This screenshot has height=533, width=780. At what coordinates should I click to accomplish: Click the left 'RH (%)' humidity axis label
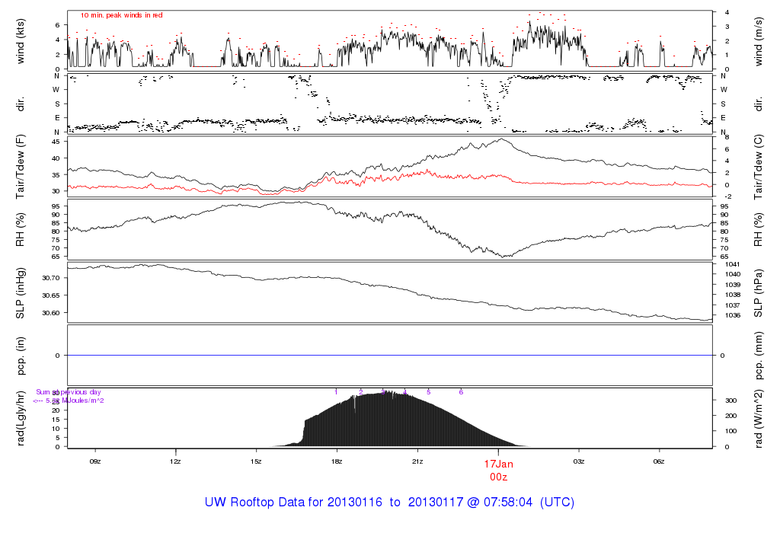coord(20,229)
